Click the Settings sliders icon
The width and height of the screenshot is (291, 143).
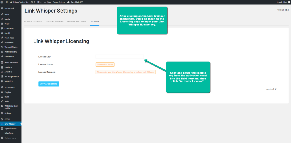(2, 113)
